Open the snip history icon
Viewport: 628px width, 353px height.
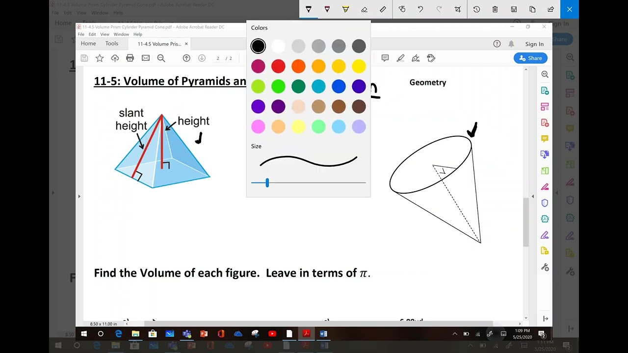pos(476,9)
